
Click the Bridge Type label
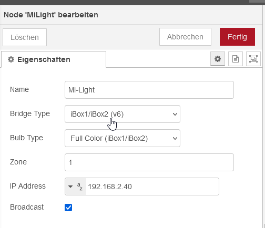pos(30,114)
